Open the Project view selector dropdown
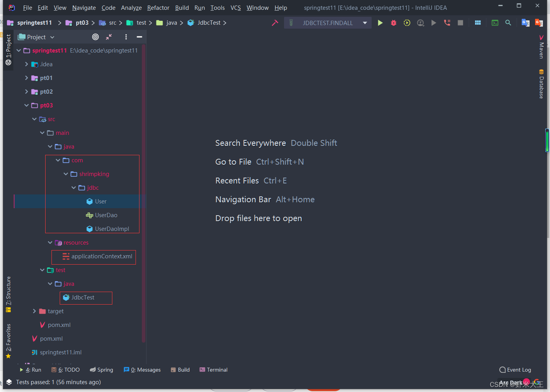This screenshot has height=392, width=550. (x=36, y=37)
